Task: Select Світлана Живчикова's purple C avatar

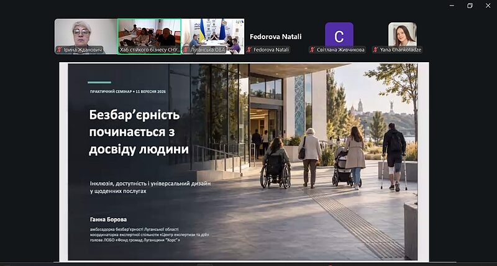Action: click(339, 34)
